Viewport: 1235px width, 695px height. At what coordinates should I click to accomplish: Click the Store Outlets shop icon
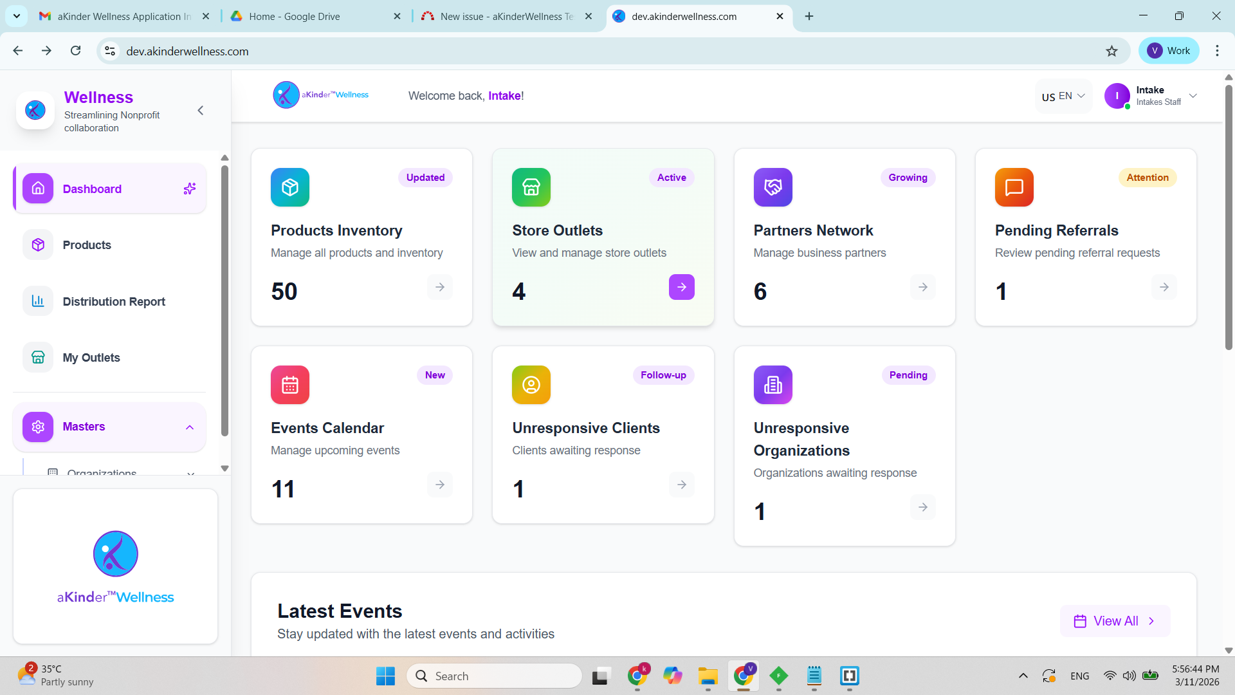coord(531,187)
